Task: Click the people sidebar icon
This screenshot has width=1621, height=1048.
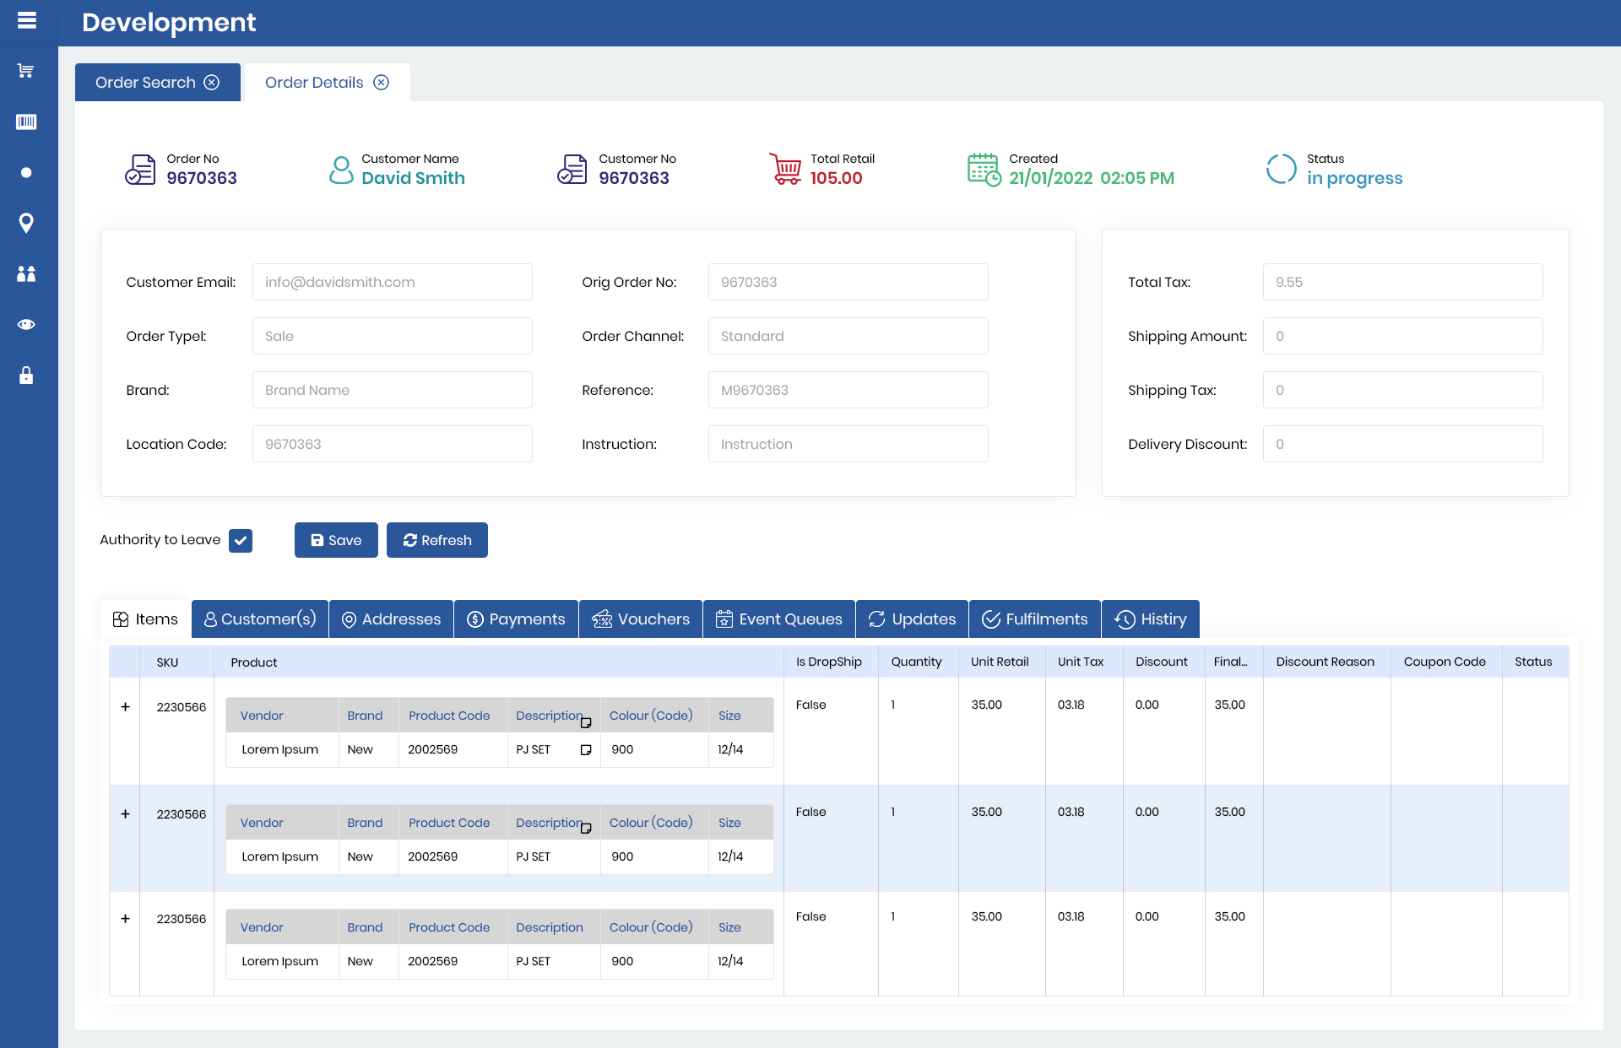Action: [26, 274]
